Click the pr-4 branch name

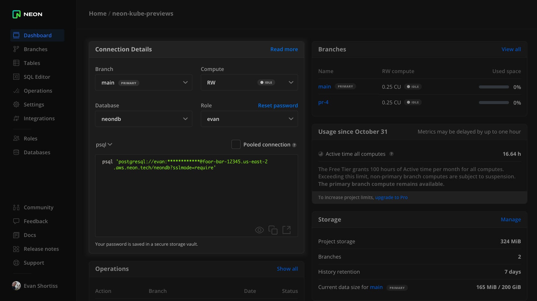pyautogui.click(x=323, y=102)
